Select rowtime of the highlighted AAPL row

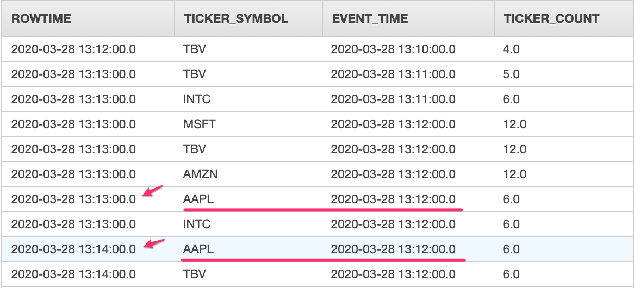73,249
